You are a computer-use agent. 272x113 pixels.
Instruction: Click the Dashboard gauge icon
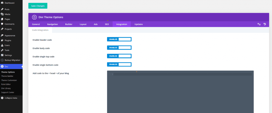2,3
